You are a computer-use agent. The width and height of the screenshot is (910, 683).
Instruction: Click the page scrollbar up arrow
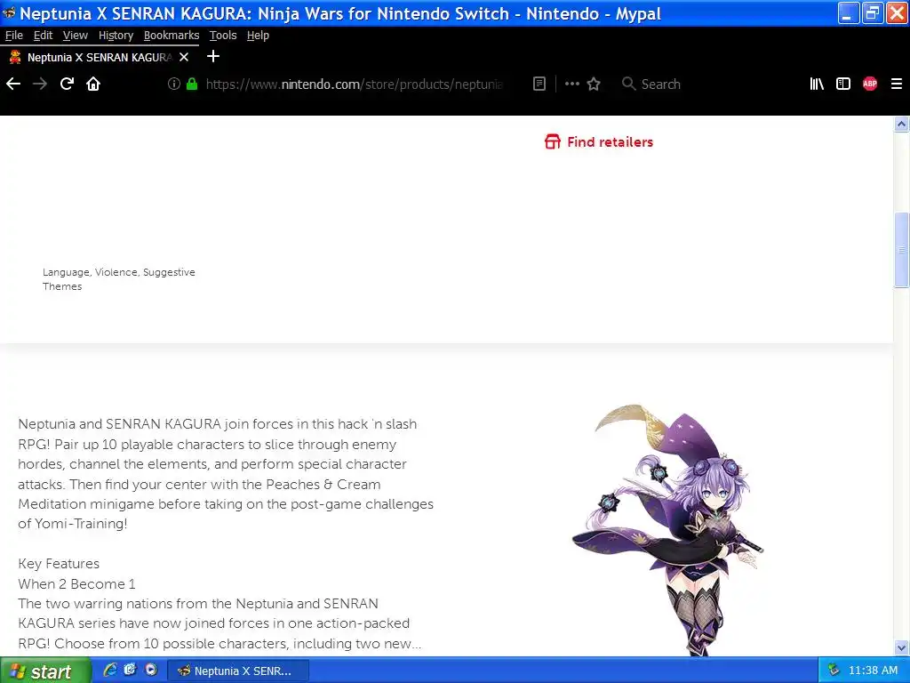click(901, 124)
